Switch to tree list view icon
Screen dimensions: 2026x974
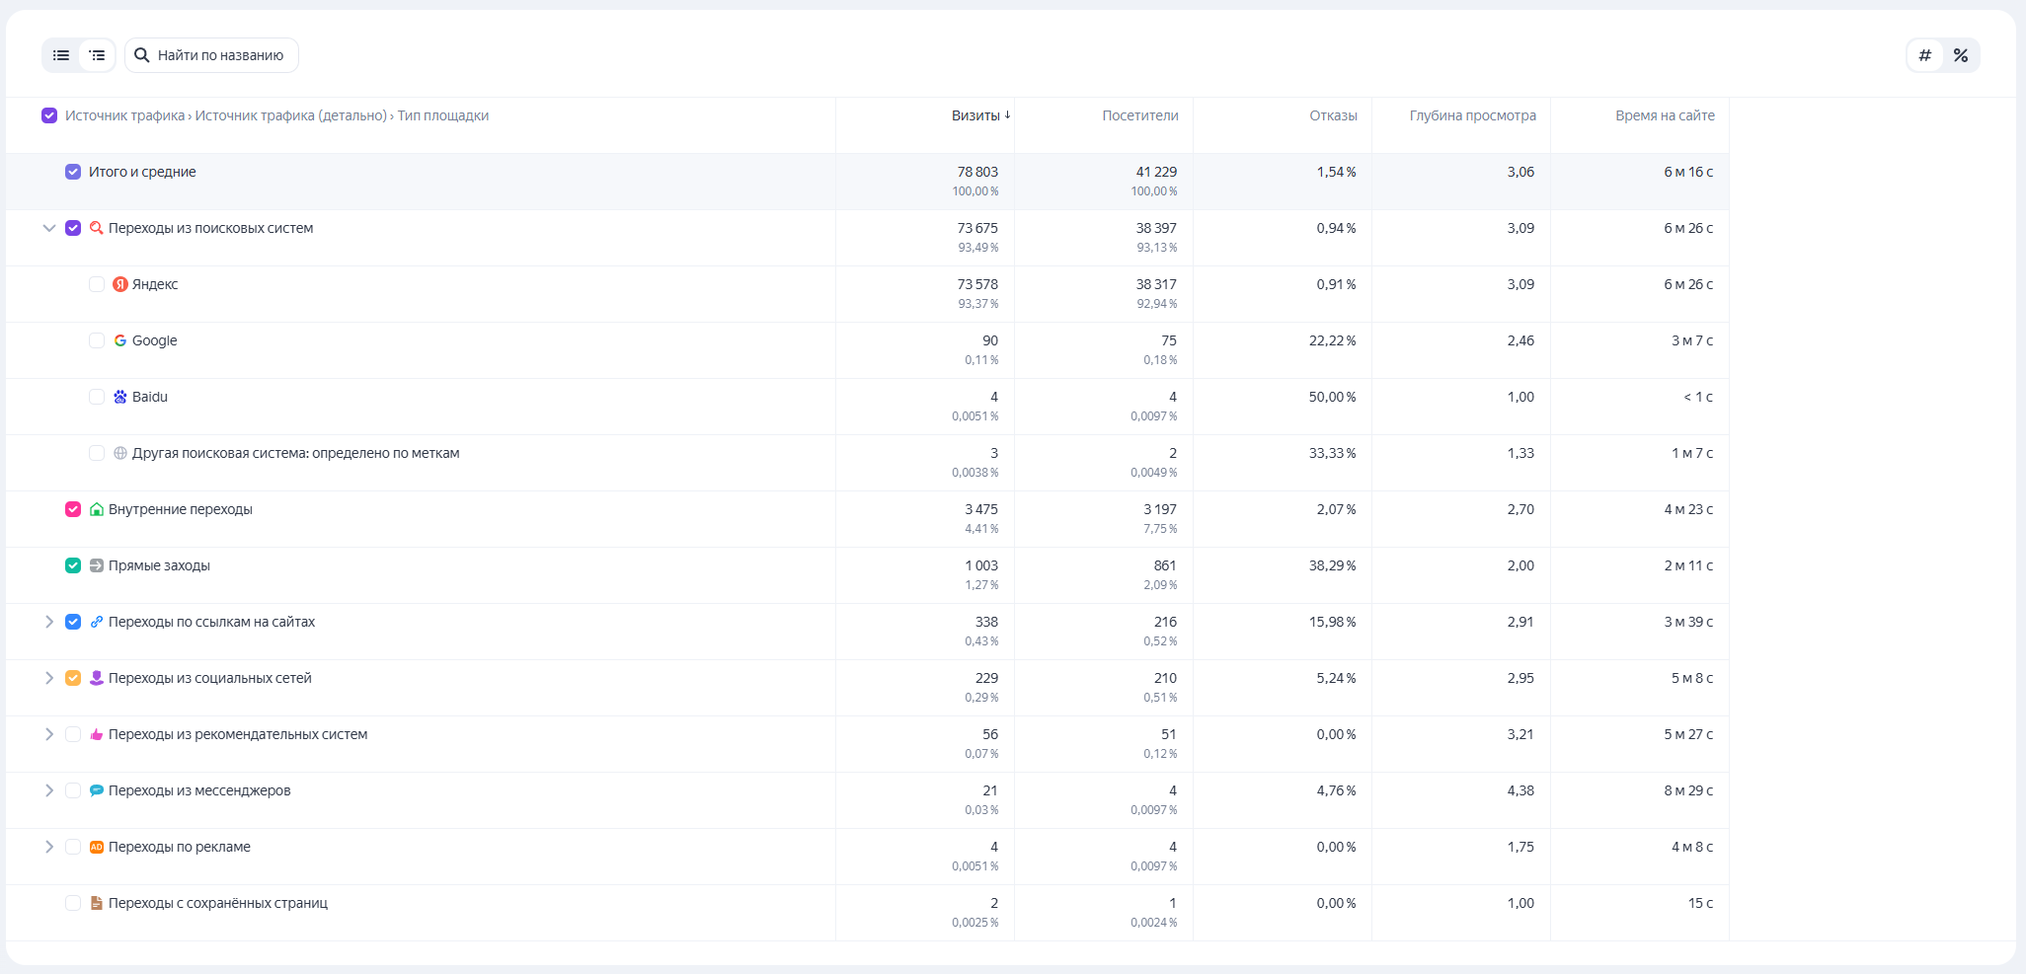point(97,55)
